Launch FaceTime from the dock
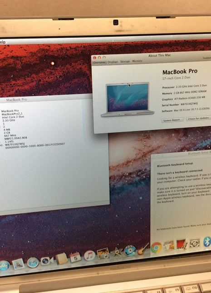Image resolution: width=211 pixels, height=293 pixels. tap(47, 261)
